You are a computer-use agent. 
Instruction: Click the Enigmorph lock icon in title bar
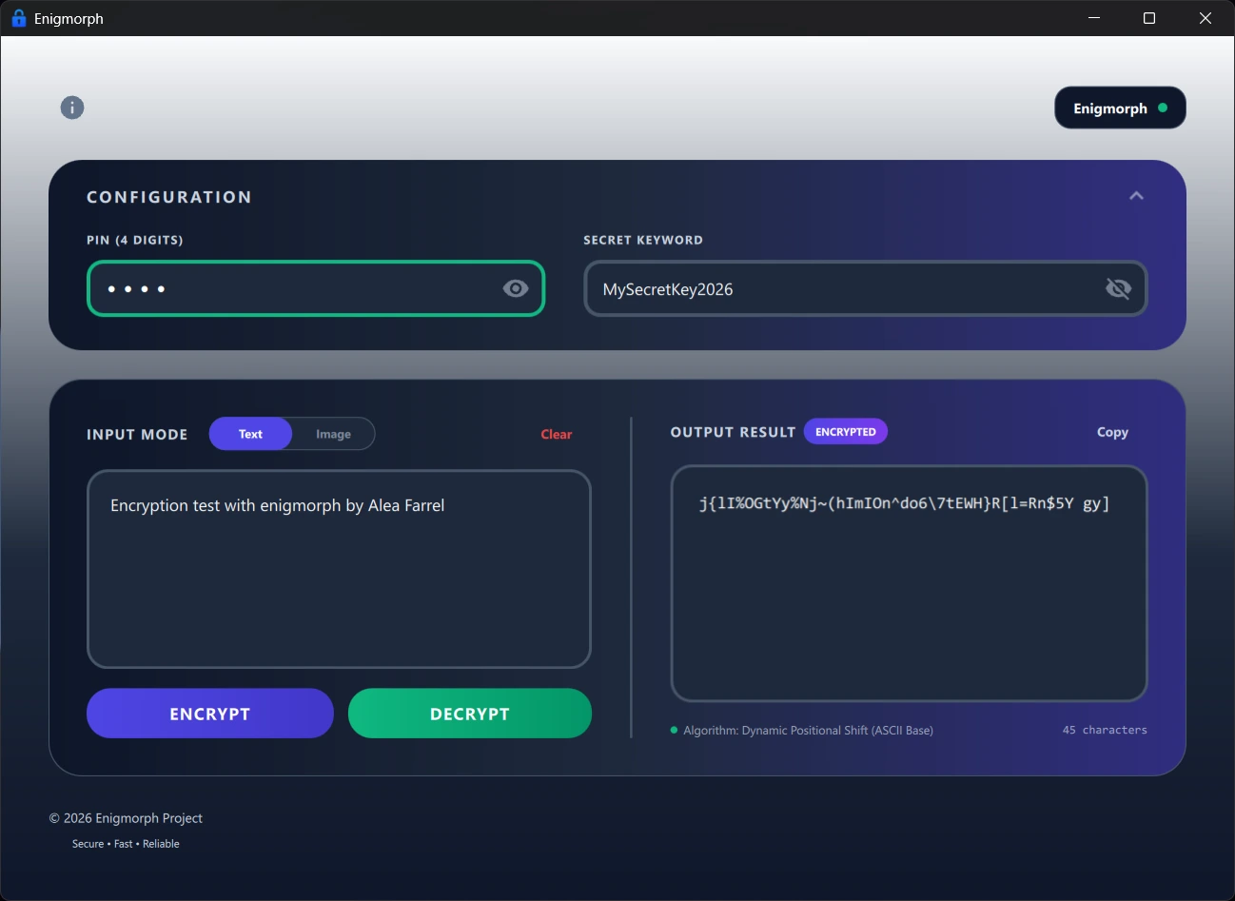tap(18, 18)
